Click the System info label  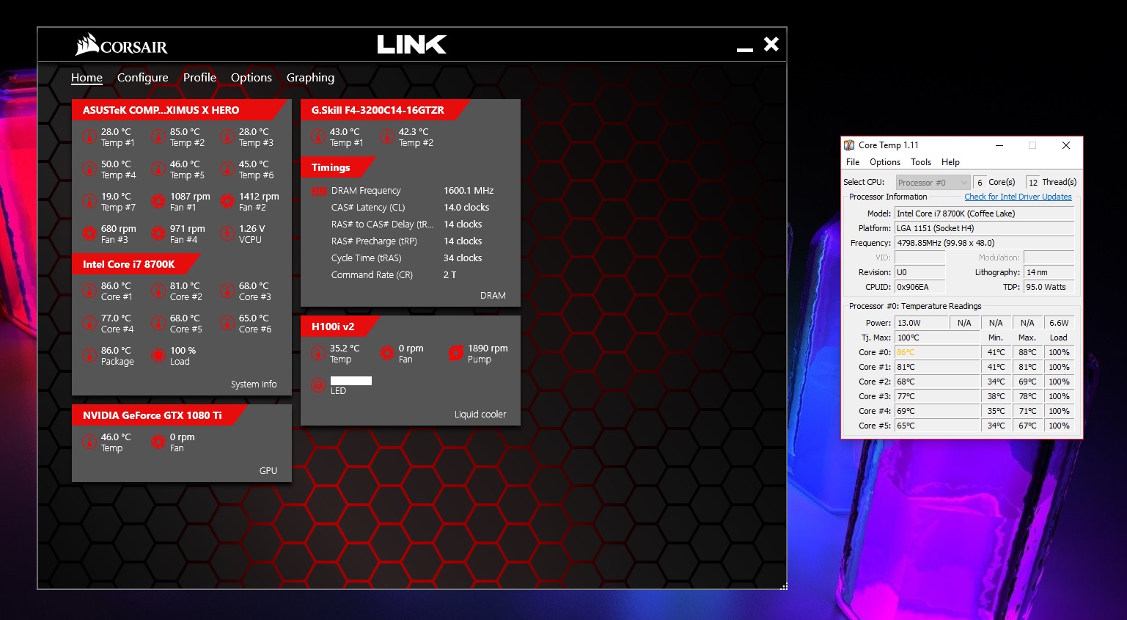click(x=254, y=384)
